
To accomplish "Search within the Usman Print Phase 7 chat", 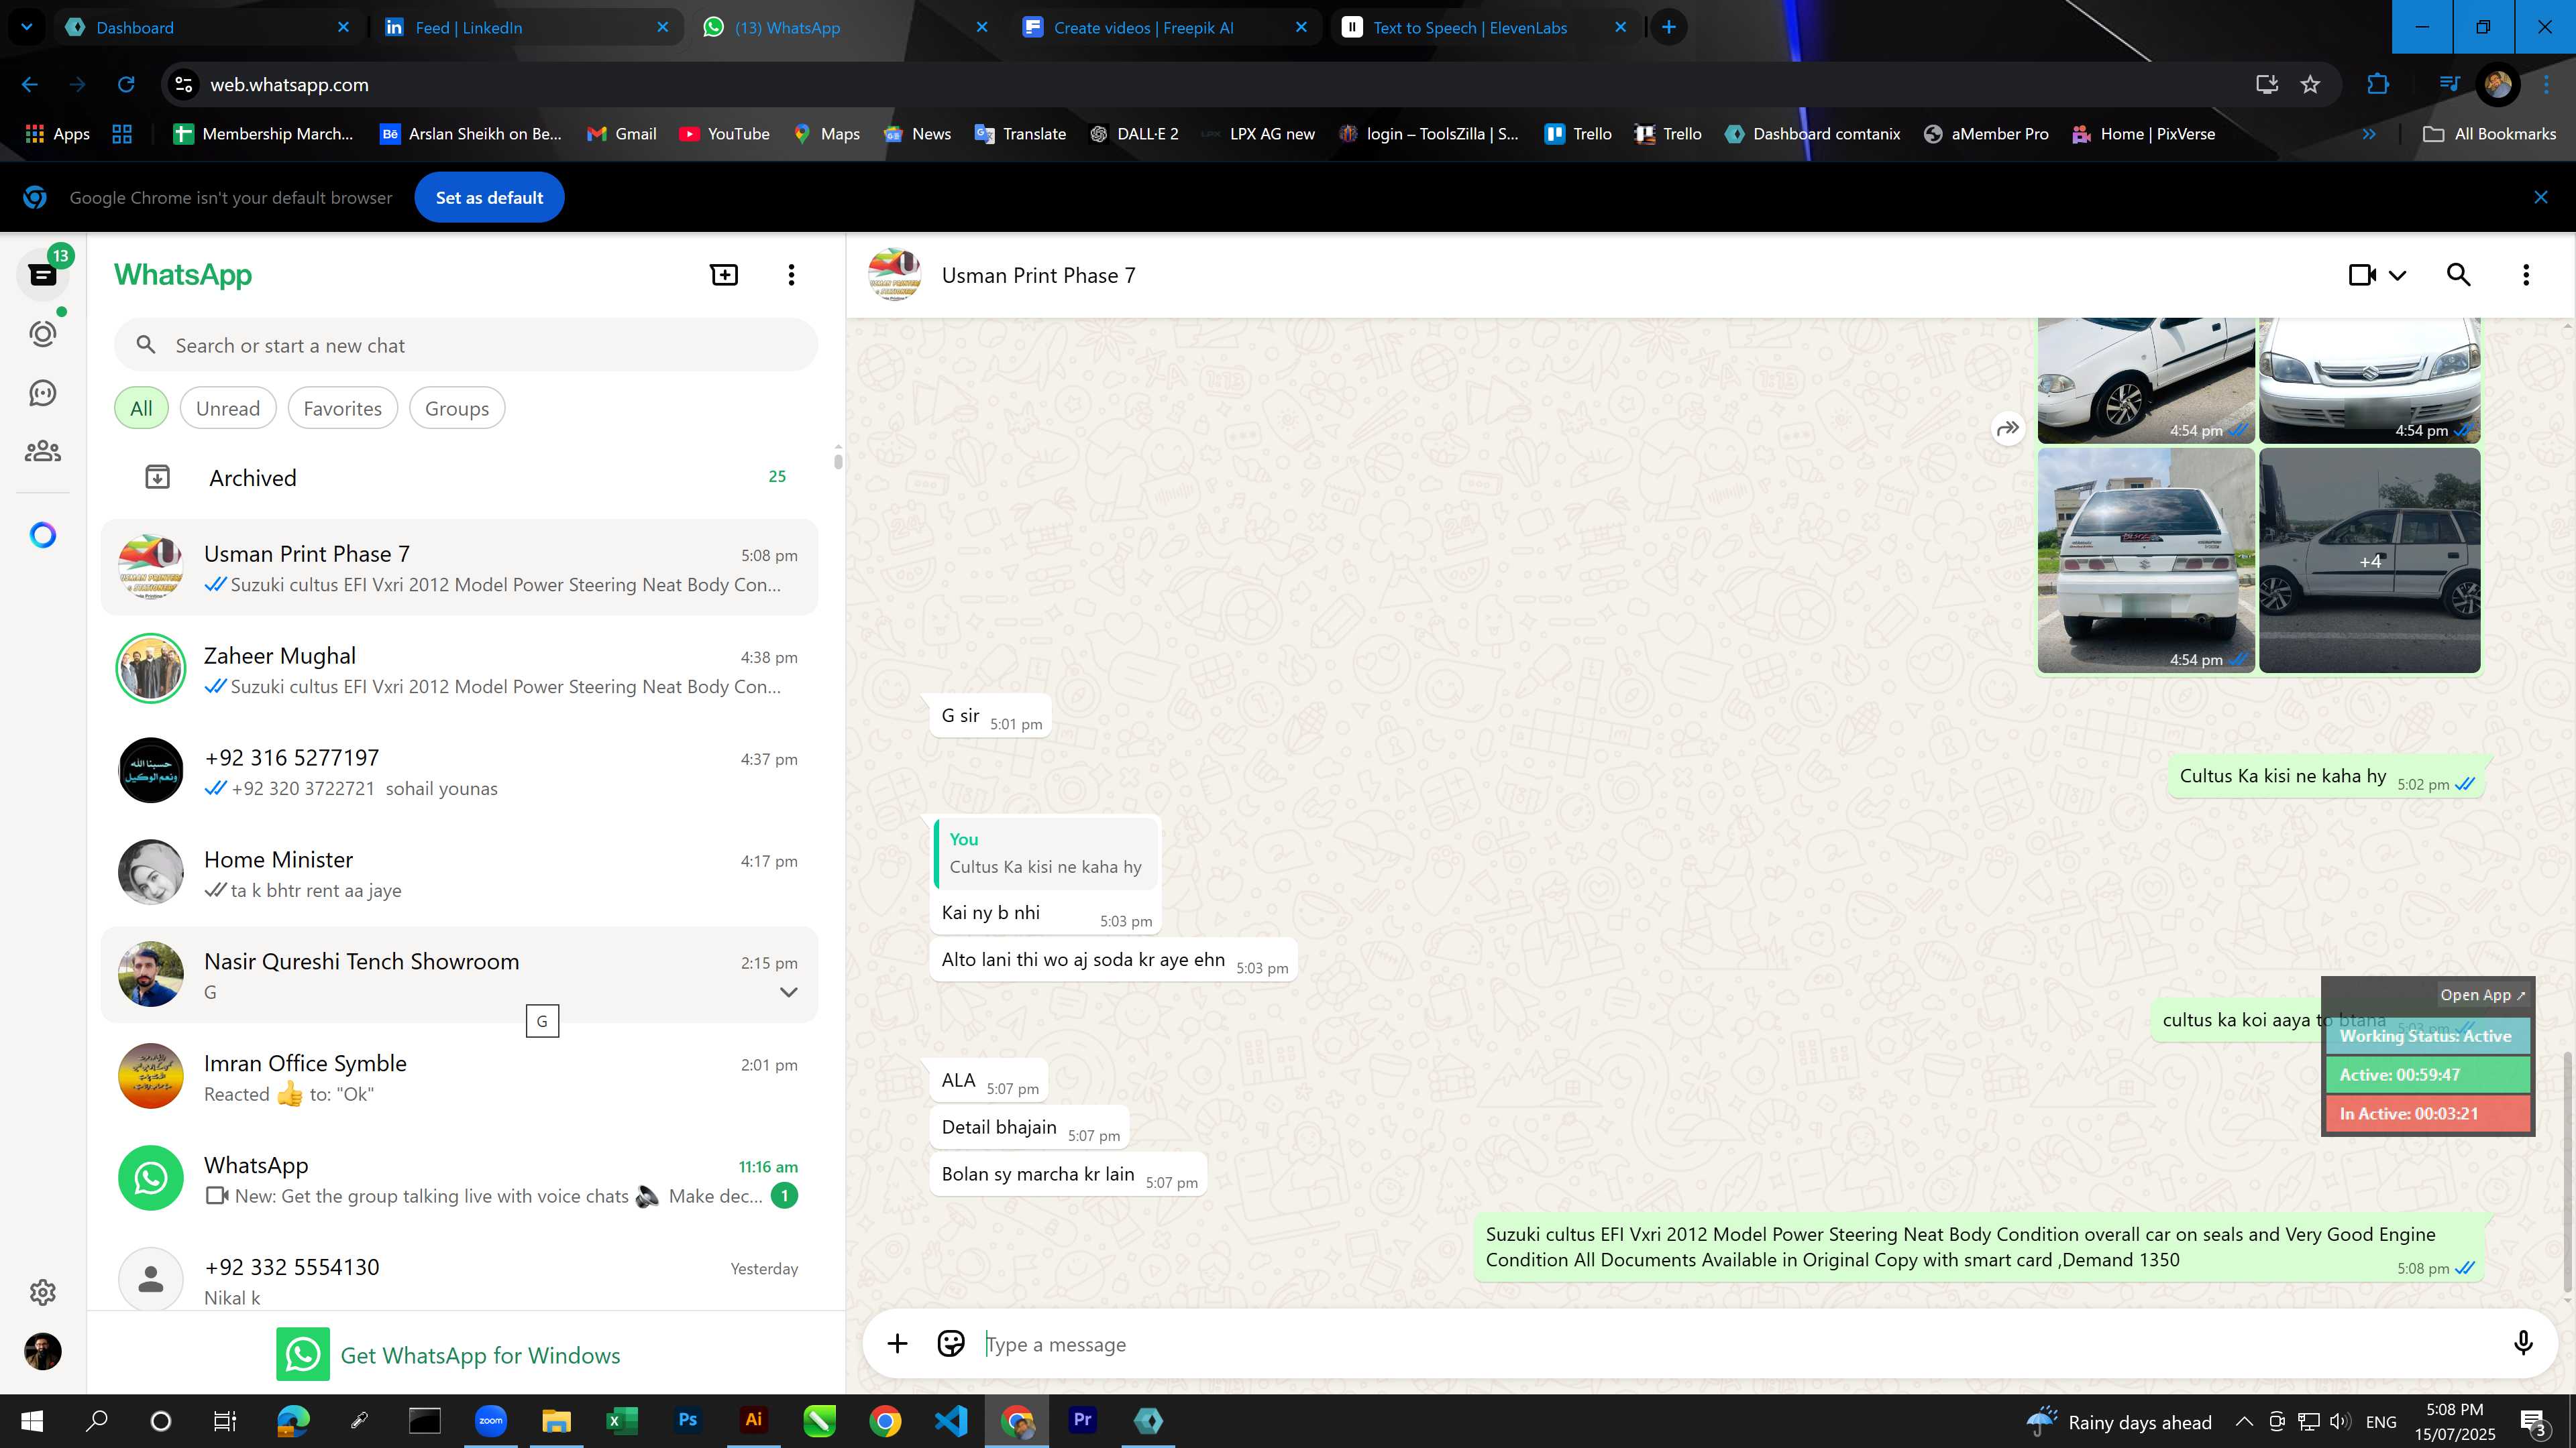I will (x=2459, y=275).
